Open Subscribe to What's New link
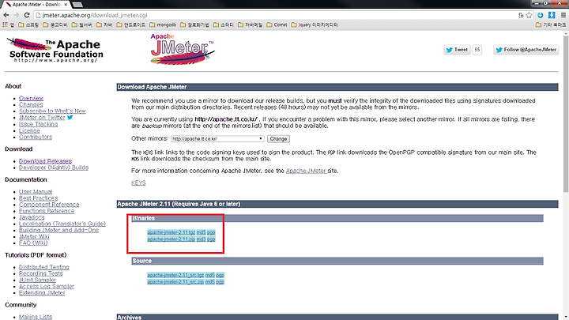 [x=52, y=111]
